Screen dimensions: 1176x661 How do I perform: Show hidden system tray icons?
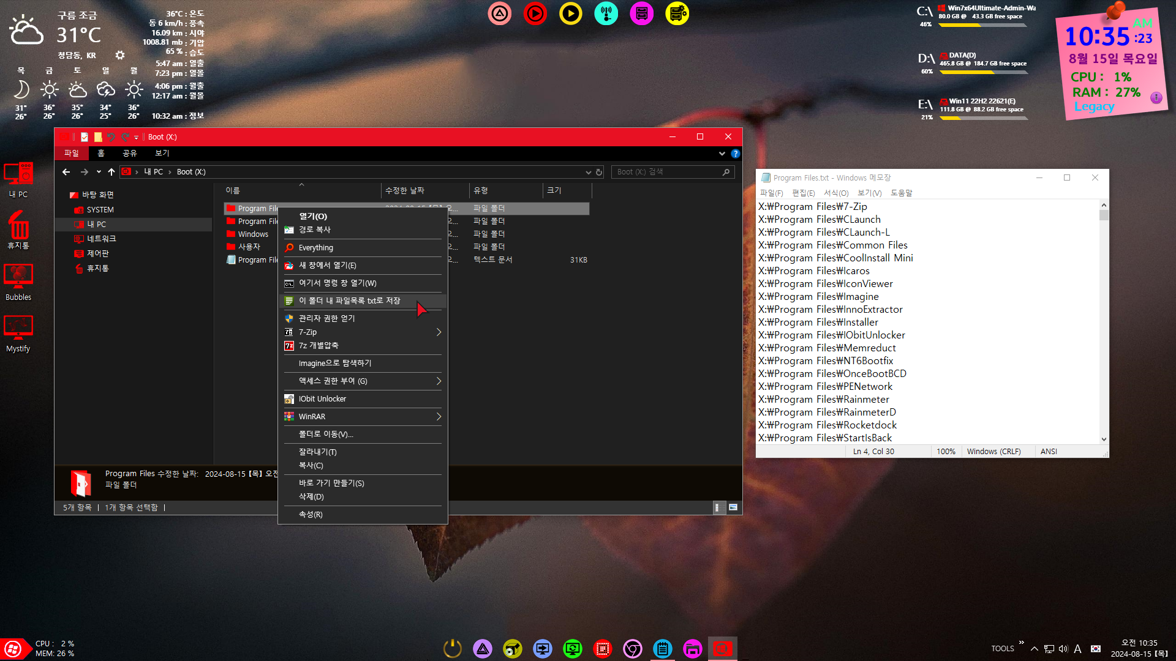(1034, 649)
